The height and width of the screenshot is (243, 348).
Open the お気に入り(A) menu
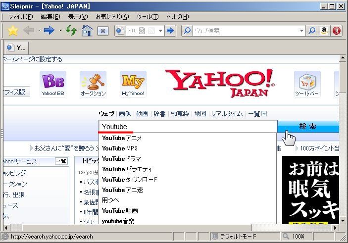click(112, 17)
